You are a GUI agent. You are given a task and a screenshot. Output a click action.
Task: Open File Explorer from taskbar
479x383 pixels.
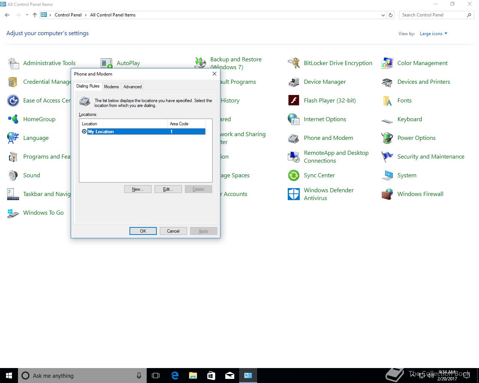click(193, 376)
